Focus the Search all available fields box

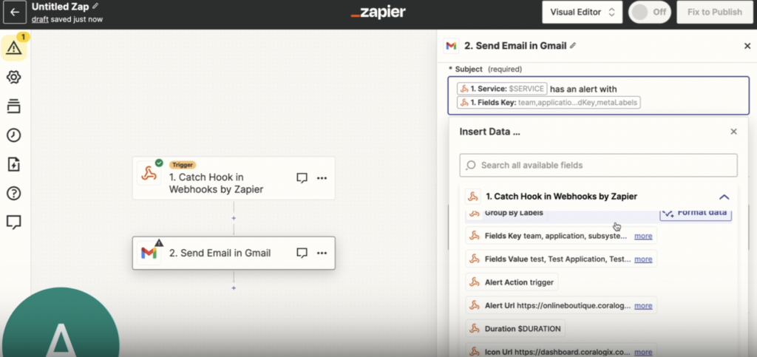pyautogui.click(x=598, y=165)
